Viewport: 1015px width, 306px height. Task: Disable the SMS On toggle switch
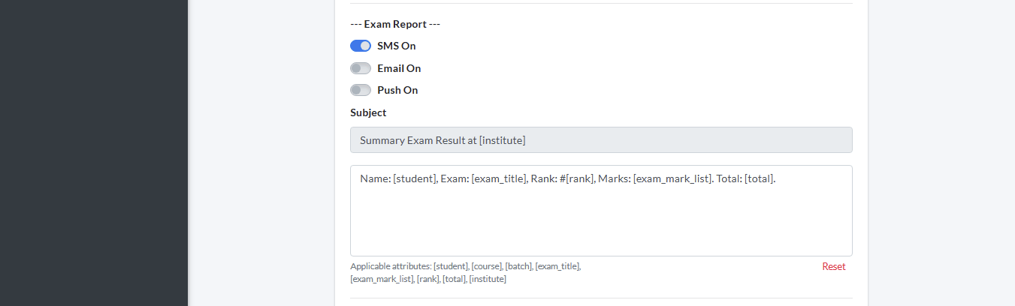(x=361, y=46)
